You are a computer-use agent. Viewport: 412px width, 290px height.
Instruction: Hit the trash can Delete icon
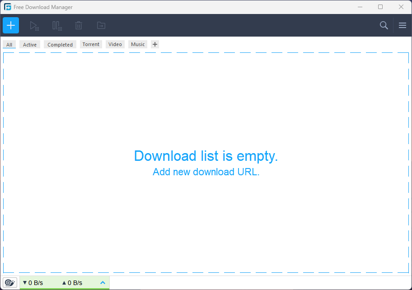tap(79, 26)
